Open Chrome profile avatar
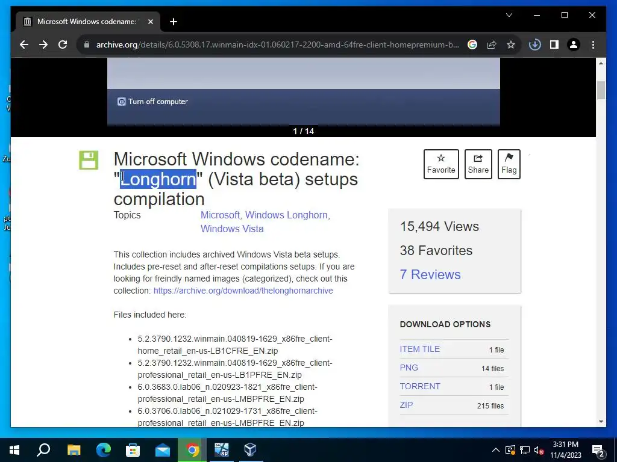This screenshot has height=462, width=617. coord(574,45)
